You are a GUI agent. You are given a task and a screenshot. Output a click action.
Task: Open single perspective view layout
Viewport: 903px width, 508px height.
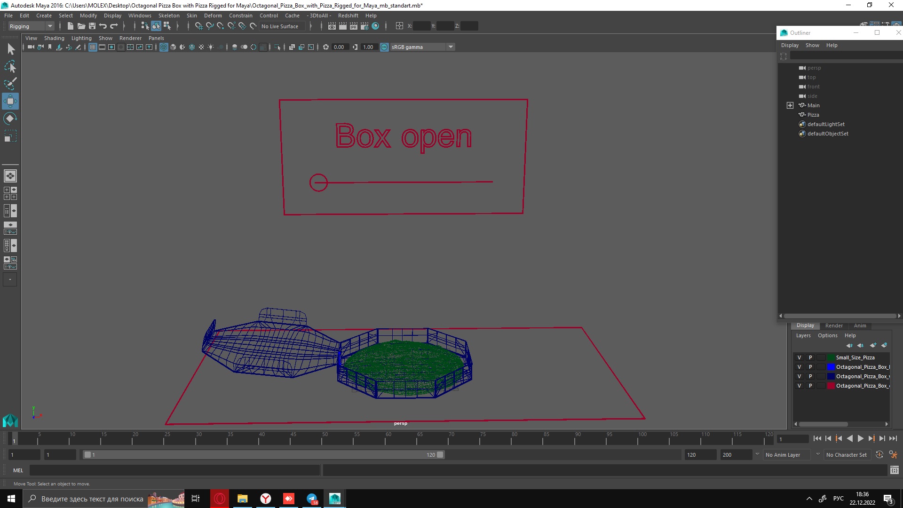click(10, 176)
